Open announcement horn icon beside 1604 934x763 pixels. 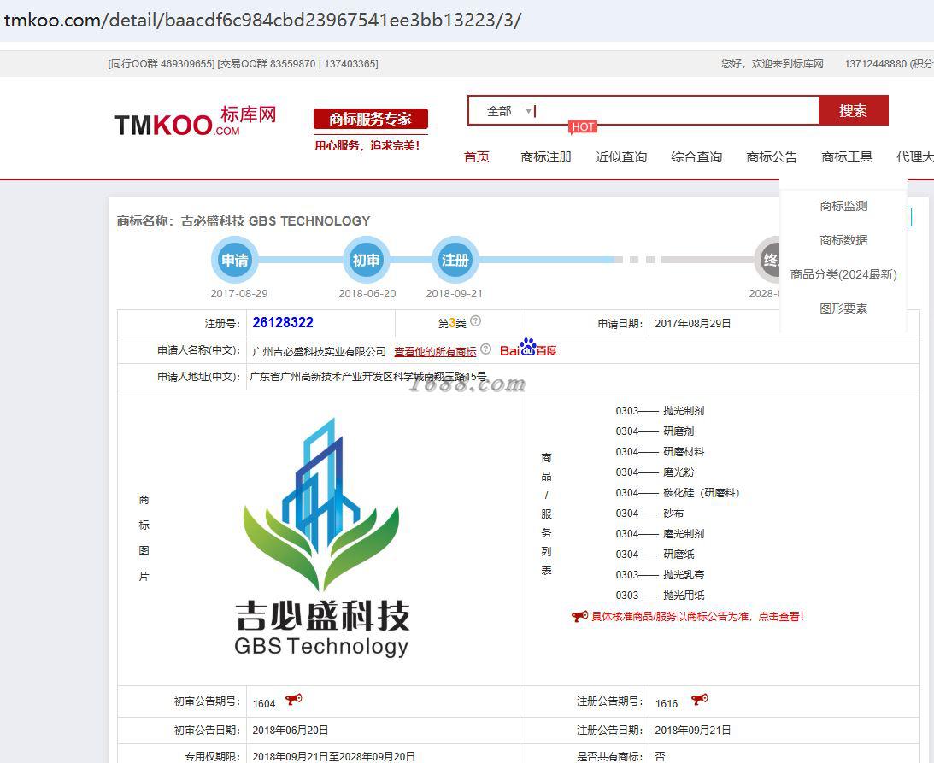294,699
